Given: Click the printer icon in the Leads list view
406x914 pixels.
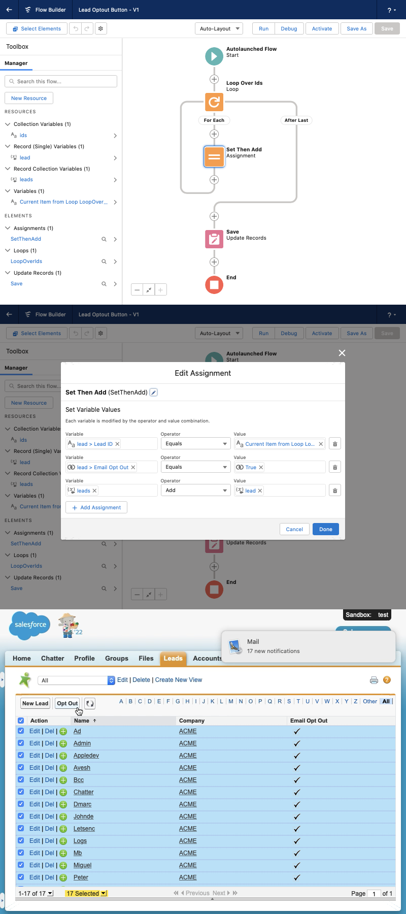Looking at the screenshot, I should click(x=374, y=680).
